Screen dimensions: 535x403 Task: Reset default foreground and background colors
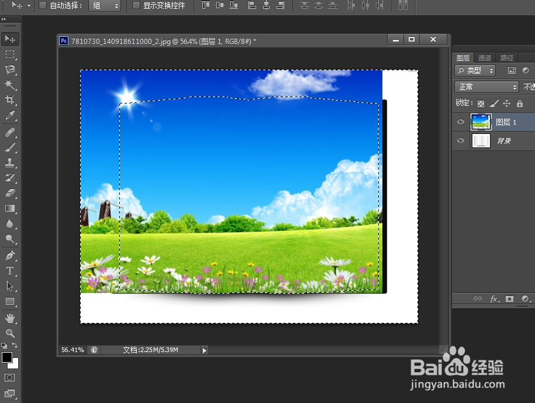4,345
